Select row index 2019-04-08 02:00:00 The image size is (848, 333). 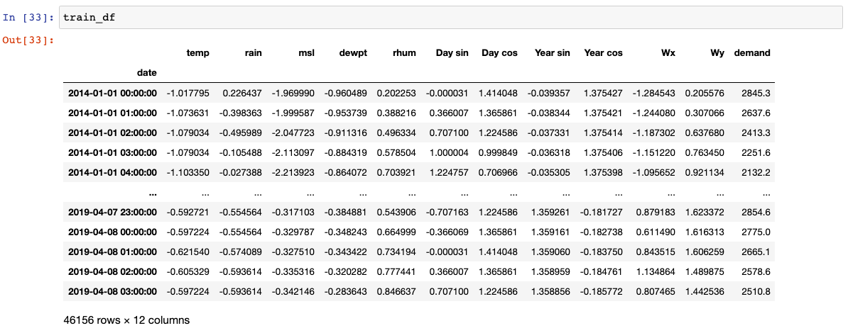point(112,271)
